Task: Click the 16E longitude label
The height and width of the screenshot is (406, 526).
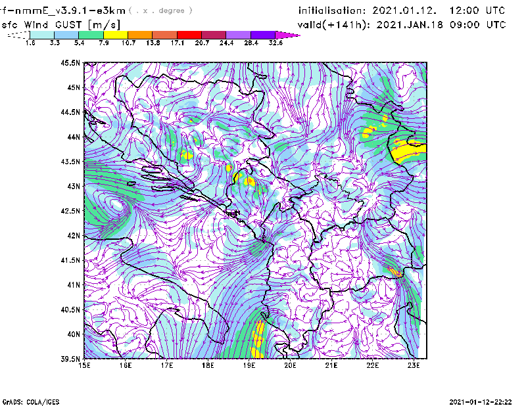Action: click(126, 365)
